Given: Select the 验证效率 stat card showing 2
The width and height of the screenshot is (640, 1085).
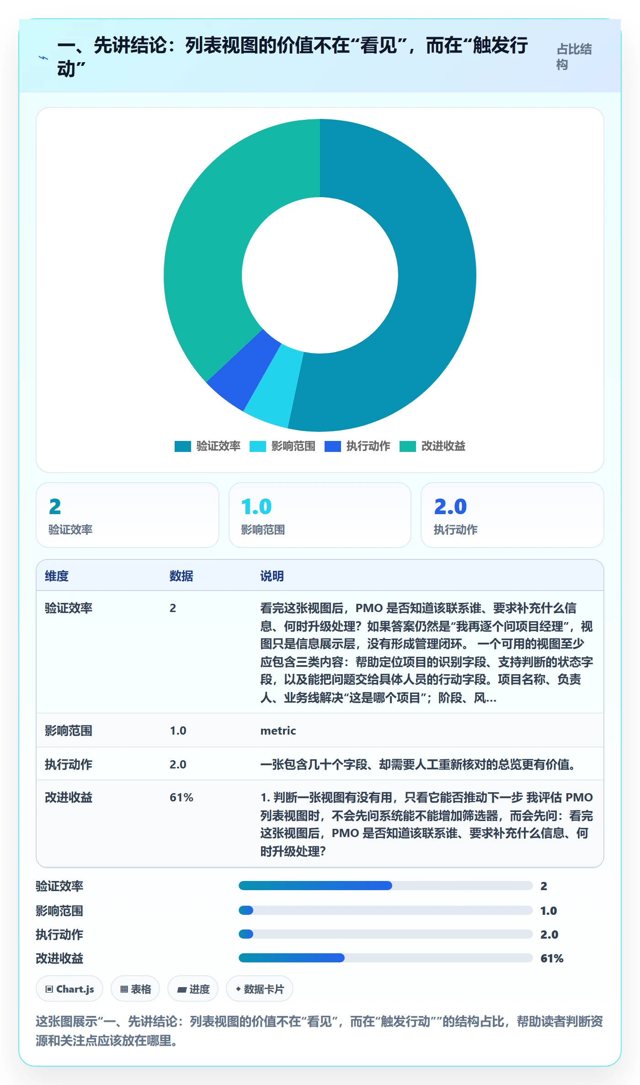Looking at the screenshot, I should (128, 515).
